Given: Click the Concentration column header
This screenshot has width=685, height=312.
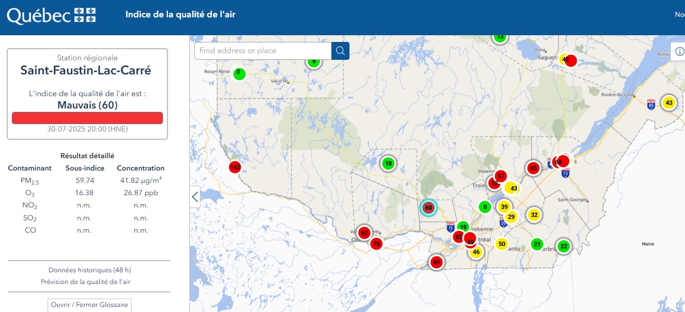Looking at the screenshot, I should 141,168.
